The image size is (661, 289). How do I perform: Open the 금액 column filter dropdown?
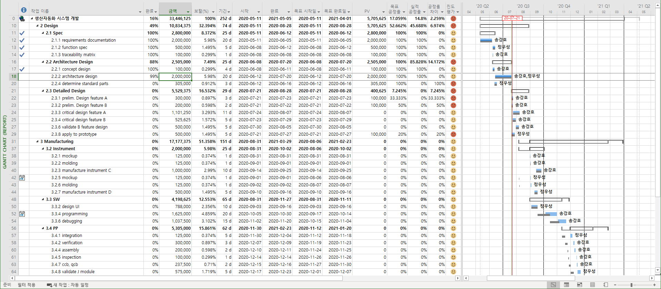click(x=188, y=12)
